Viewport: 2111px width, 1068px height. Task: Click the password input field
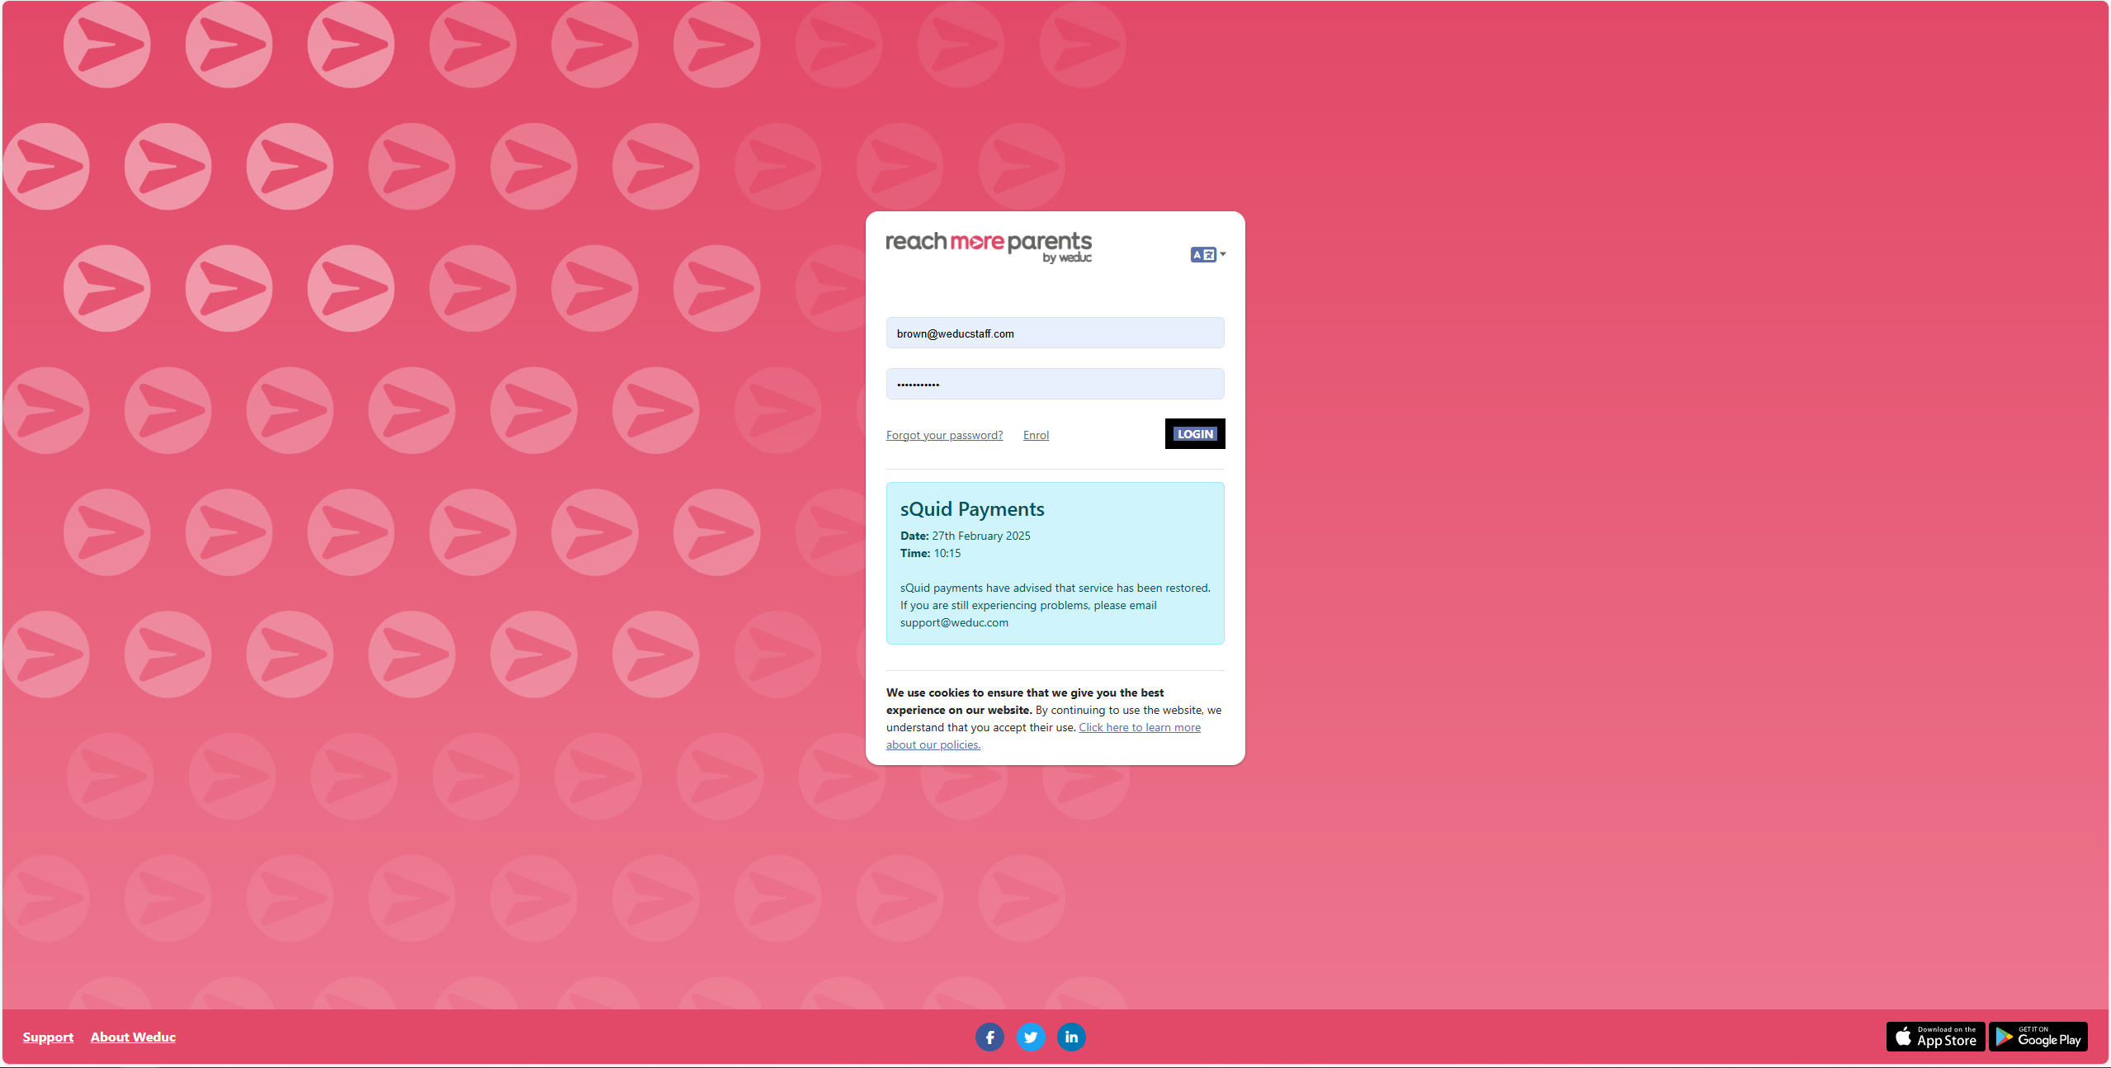point(1055,385)
